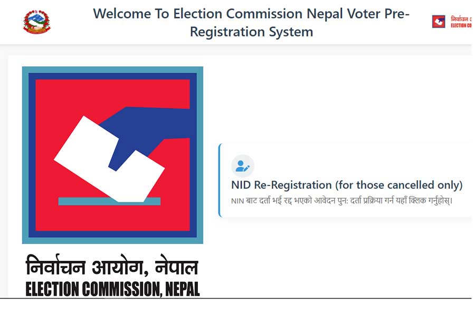
Task: Click the 'ELECTION COMMISSION, NEPAL' caption
Action: (x=112, y=289)
